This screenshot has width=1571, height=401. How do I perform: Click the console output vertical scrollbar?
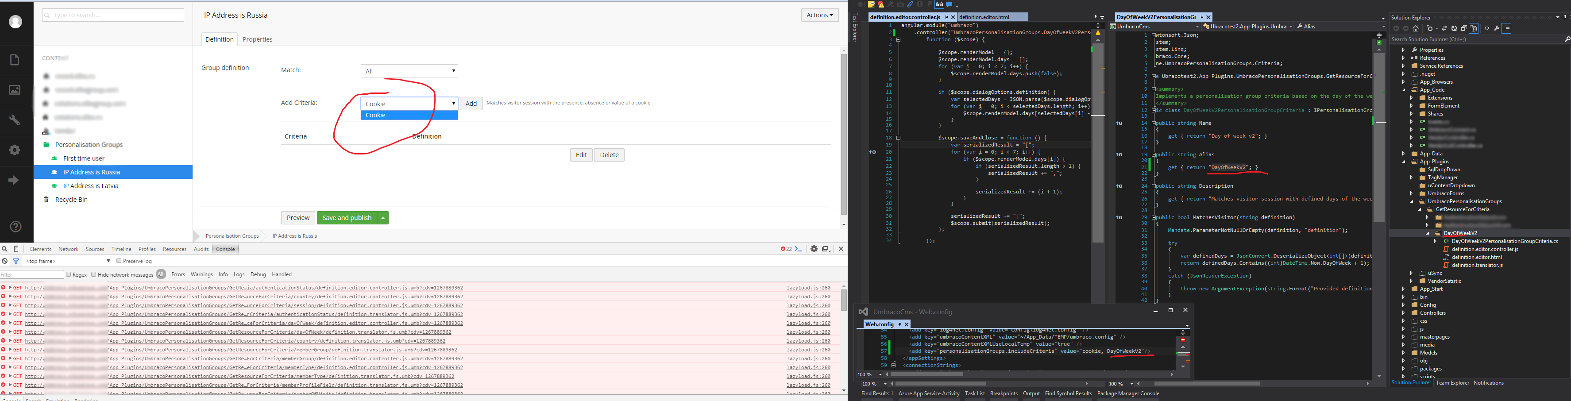[843, 300]
